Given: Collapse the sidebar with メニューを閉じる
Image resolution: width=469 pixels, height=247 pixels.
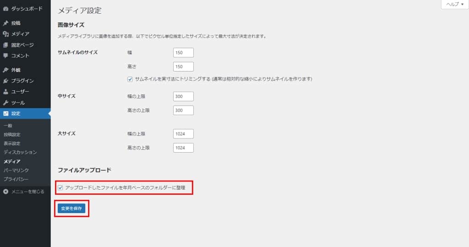Looking at the screenshot, I should 24,192.
